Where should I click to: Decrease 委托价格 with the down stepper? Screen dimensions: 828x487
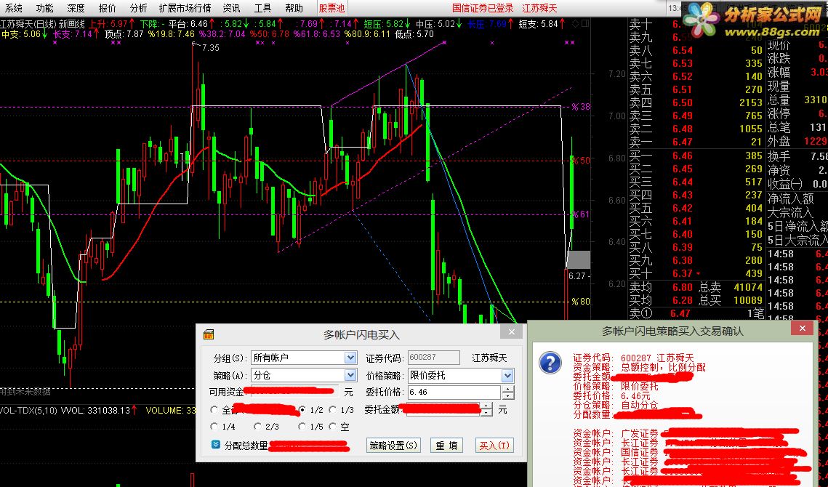507,395
